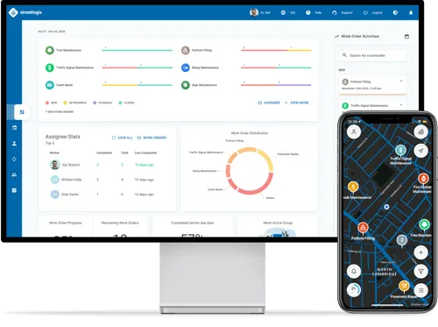Toggle the Feedback status legend dot
Viewport: 438px width, 327px height.
[95, 103]
